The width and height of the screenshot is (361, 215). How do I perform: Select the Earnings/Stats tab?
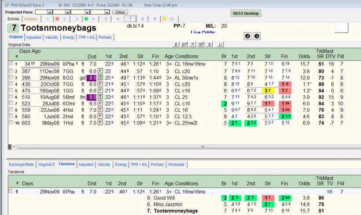pyautogui.click(x=21, y=164)
